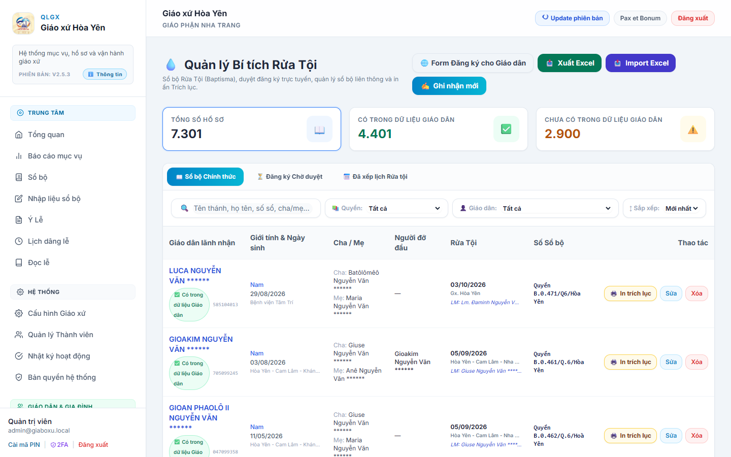731x457 pixels.
Task: Open Nhập liệu sổ bộ edit icon
Action: [x=19, y=199]
